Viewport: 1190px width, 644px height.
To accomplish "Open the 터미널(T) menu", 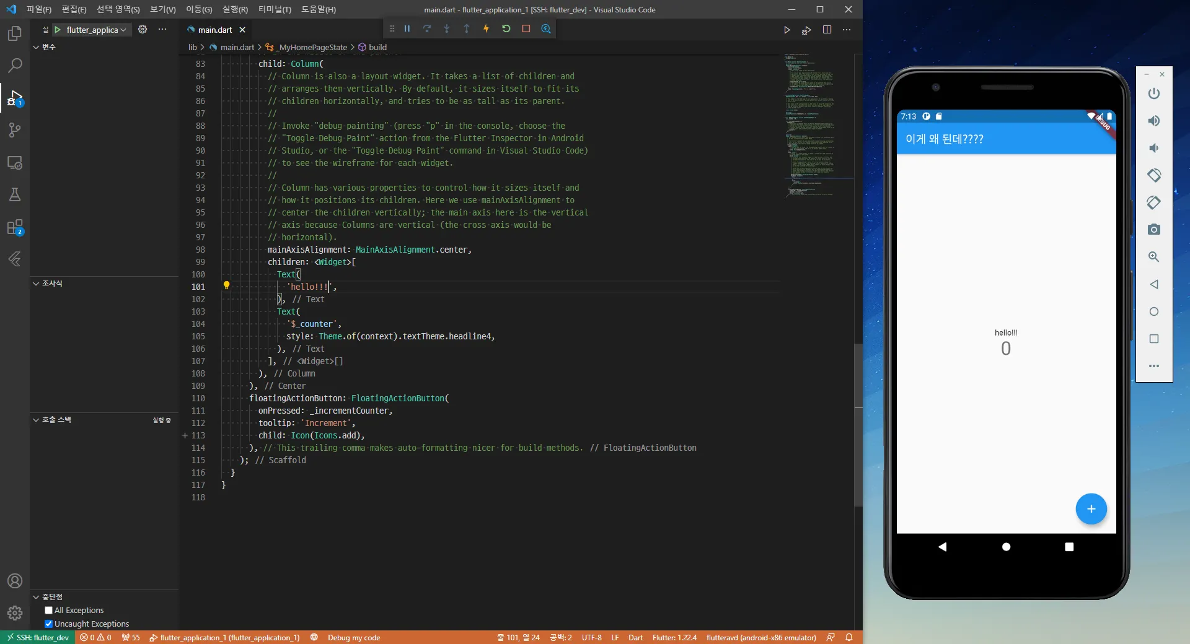I will point(274,9).
